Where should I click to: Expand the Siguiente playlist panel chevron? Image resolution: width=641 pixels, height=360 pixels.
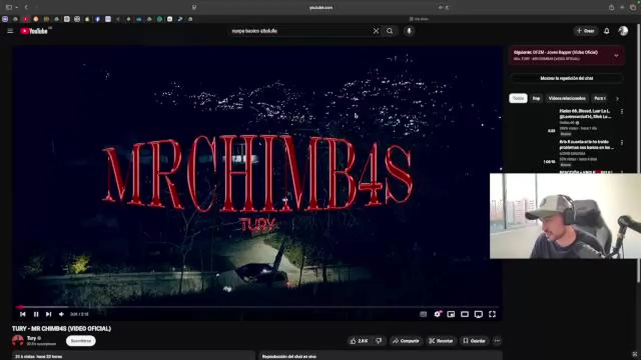point(616,55)
